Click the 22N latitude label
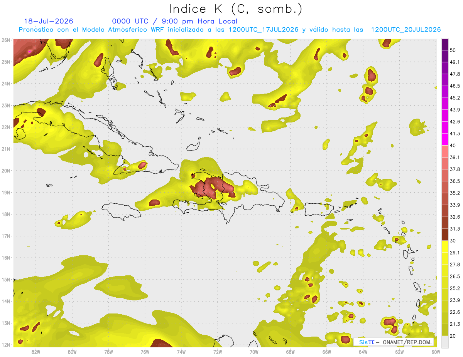The width and height of the screenshot is (463, 357). (x=5, y=127)
